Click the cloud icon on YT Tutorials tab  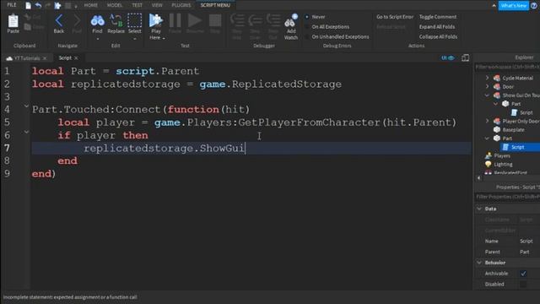coord(9,58)
